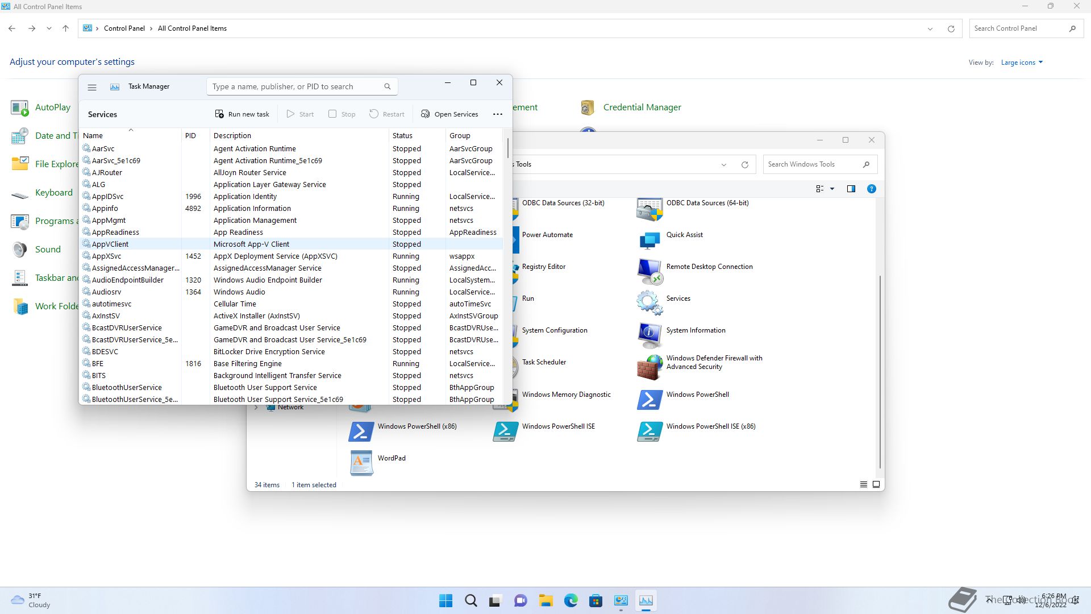Open System Information in Windows Tools

[681, 337]
